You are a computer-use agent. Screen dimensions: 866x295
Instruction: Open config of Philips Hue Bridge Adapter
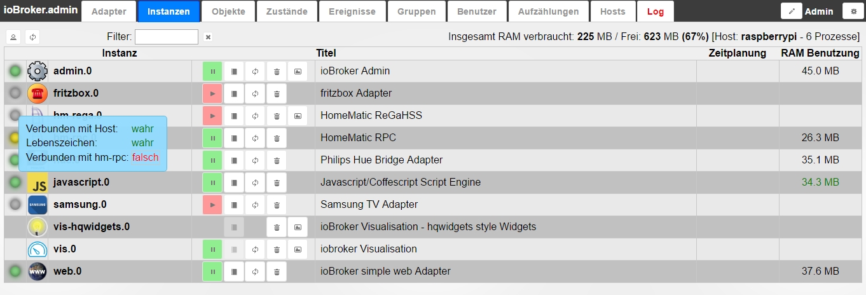tap(234, 160)
